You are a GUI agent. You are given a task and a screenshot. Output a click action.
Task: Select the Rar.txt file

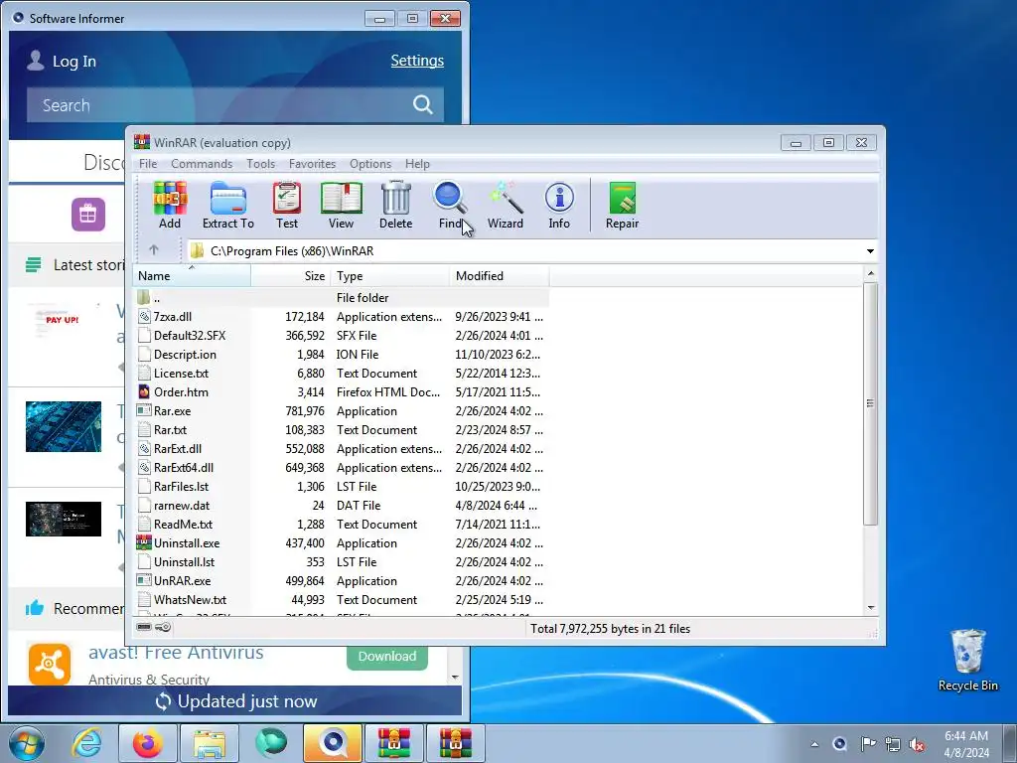pos(342,429)
